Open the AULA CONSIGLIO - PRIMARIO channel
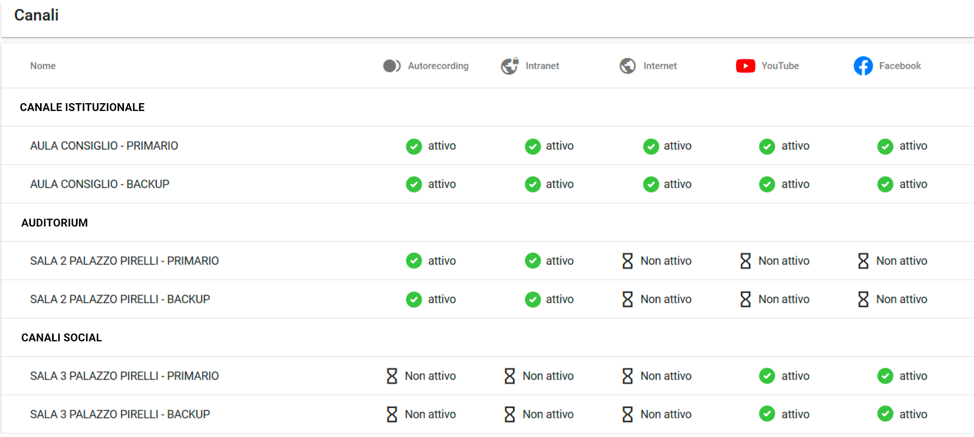Image resolution: width=974 pixels, height=437 pixels. click(104, 146)
